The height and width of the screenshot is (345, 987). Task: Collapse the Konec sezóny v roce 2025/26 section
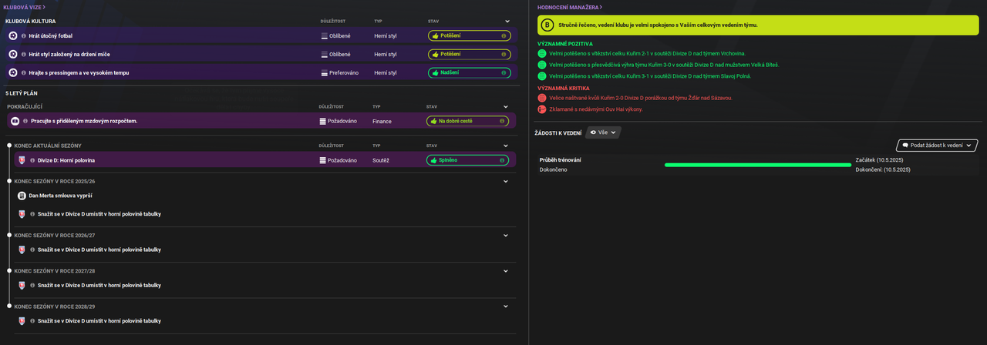click(x=506, y=181)
